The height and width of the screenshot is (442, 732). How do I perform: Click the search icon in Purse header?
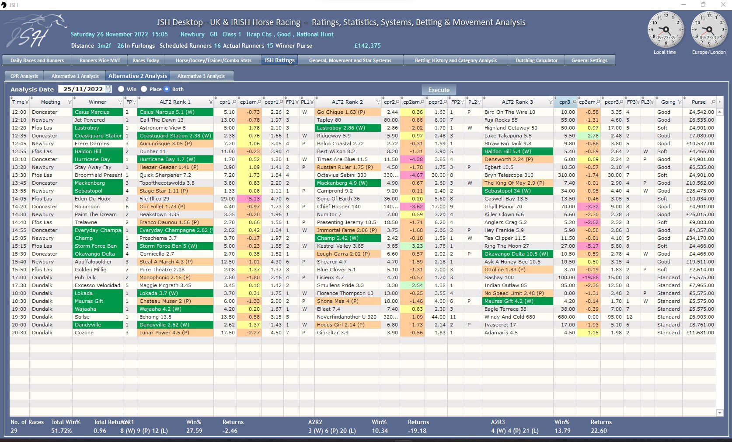[713, 102]
